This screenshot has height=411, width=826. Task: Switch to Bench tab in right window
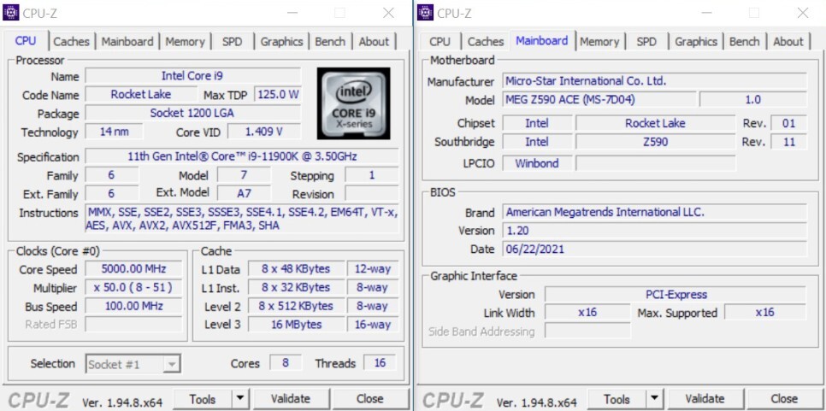pyautogui.click(x=745, y=42)
